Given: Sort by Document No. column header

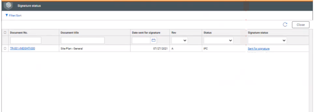Looking at the screenshot, I should (x=19, y=33).
